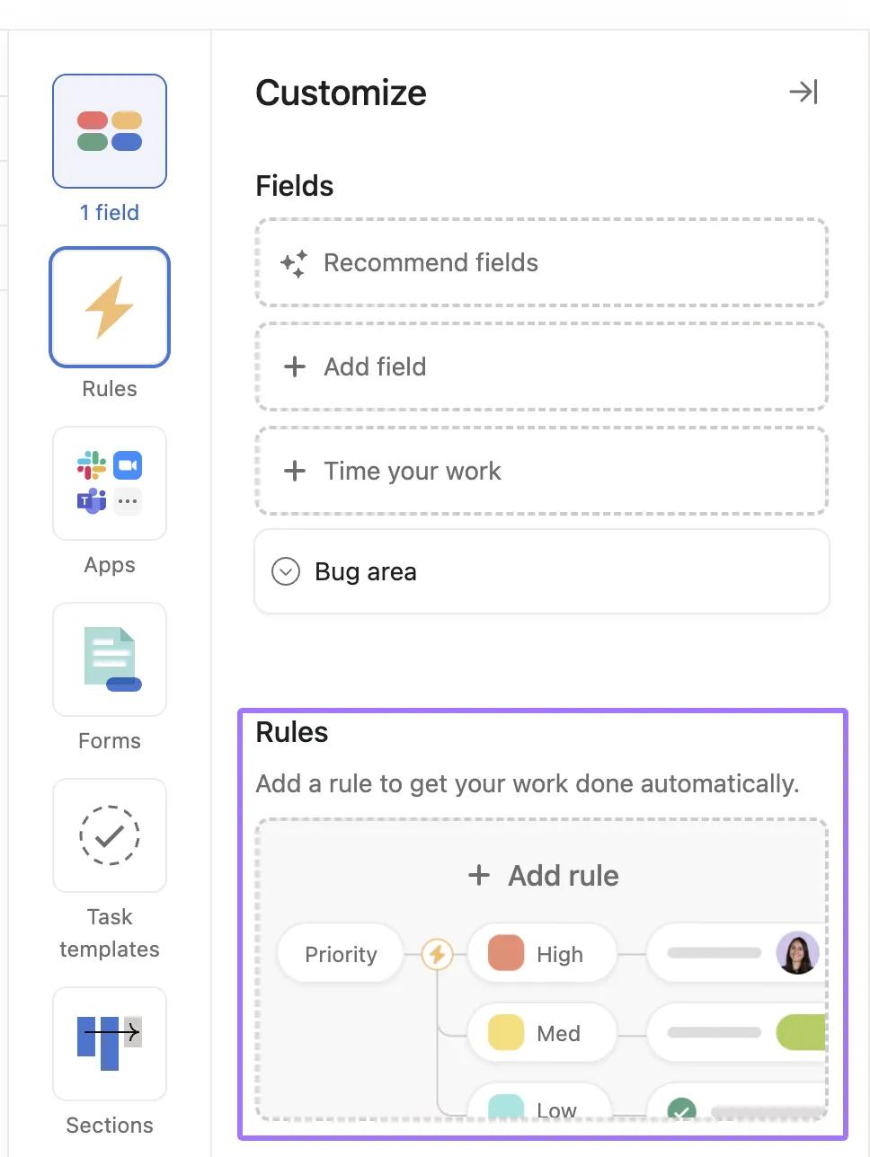Select the Microsoft Teams icon in Apps tile

91,501
